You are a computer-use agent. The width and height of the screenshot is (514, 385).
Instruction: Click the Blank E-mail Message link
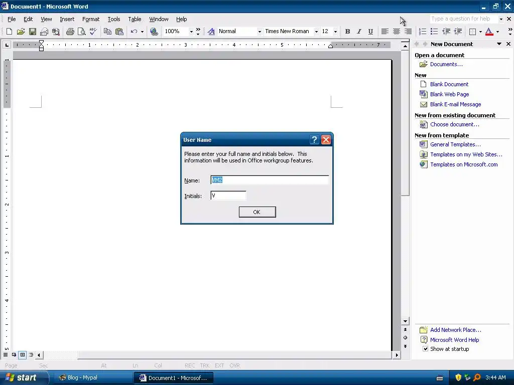[455, 104]
